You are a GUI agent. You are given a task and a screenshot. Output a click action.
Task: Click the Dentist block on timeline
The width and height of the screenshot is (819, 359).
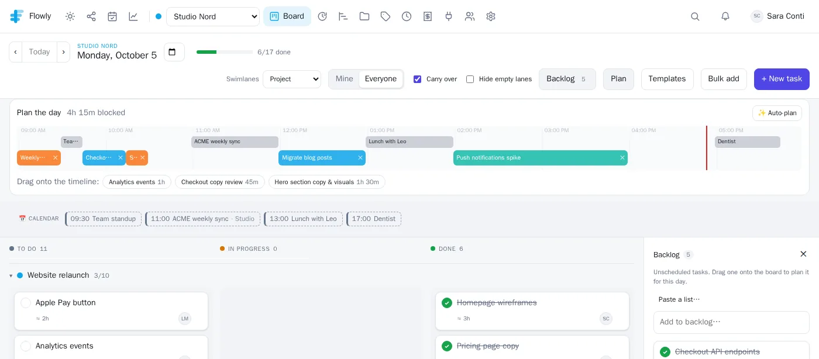[748, 141]
